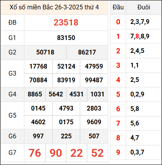162x165 pixels.
Task: Click the Đuôi column header
Action: tap(144, 7)
